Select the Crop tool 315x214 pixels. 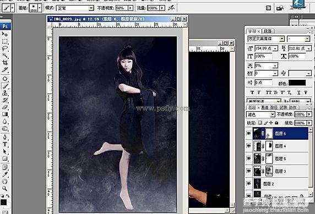point(4,63)
